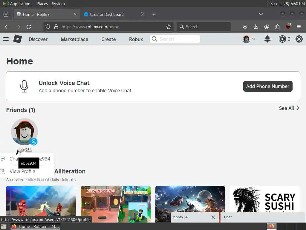The image size is (306, 230).
Task: Open the Discover page
Action: (38, 39)
